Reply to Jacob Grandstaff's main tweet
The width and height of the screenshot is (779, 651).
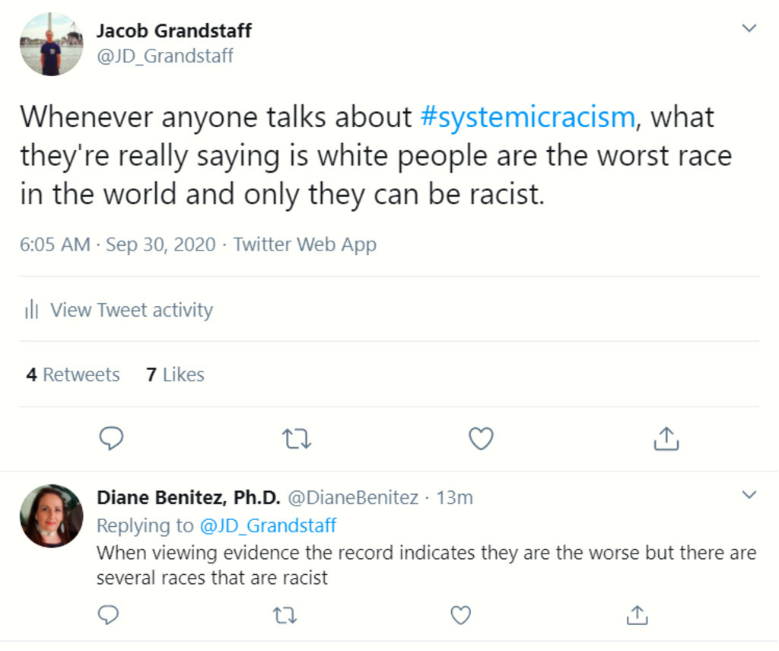111,438
